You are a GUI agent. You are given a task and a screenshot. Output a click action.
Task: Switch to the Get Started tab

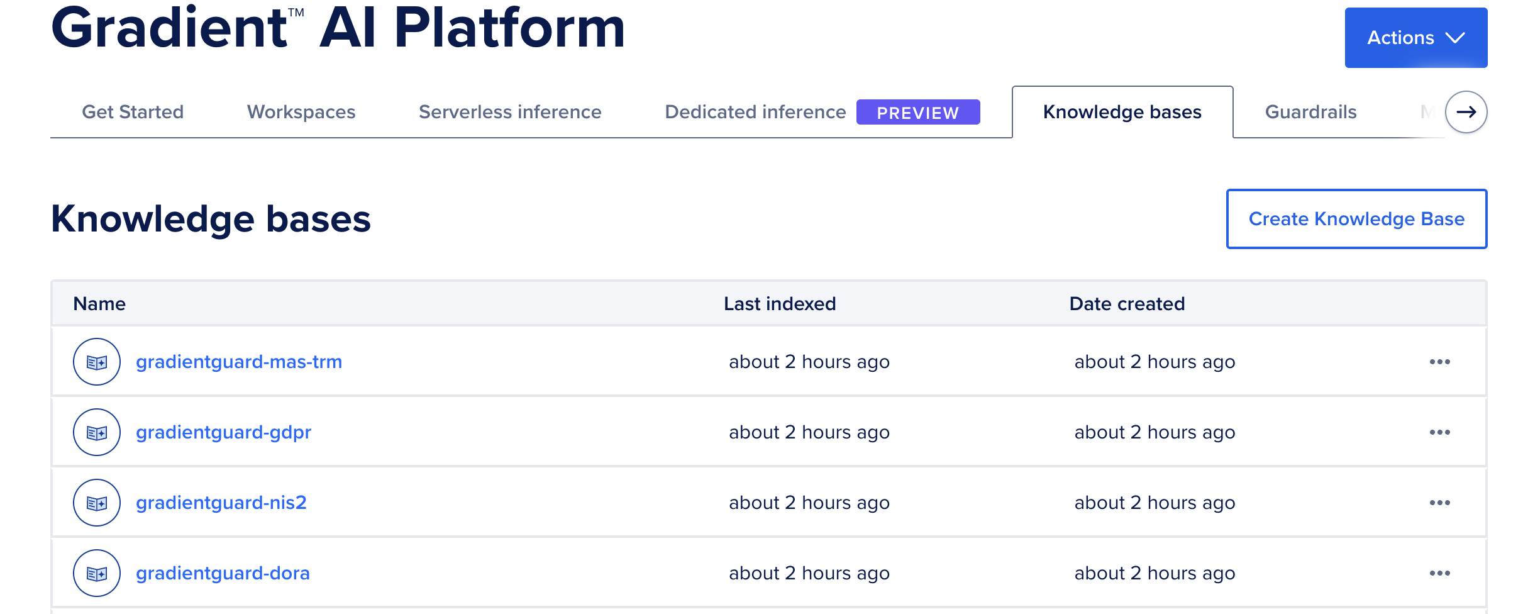133,112
